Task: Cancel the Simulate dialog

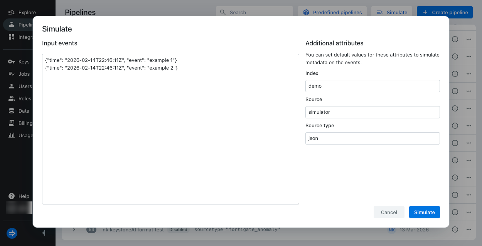Action: tap(389, 212)
